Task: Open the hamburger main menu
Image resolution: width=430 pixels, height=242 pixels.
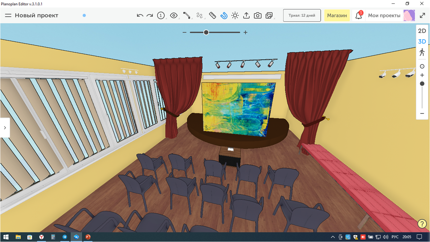Action: [x=8, y=15]
